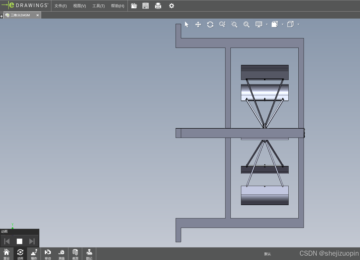Skip to next animation step
360x260 pixels.
coord(32,241)
